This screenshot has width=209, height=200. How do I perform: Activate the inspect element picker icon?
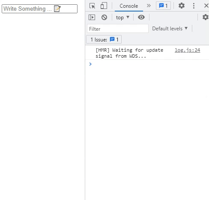[x=92, y=6]
